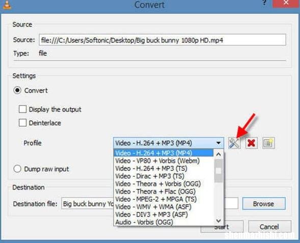Toggle the Deinterlace checkbox
Screen dimensions: 300x243
pyautogui.click(x=22, y=123)
